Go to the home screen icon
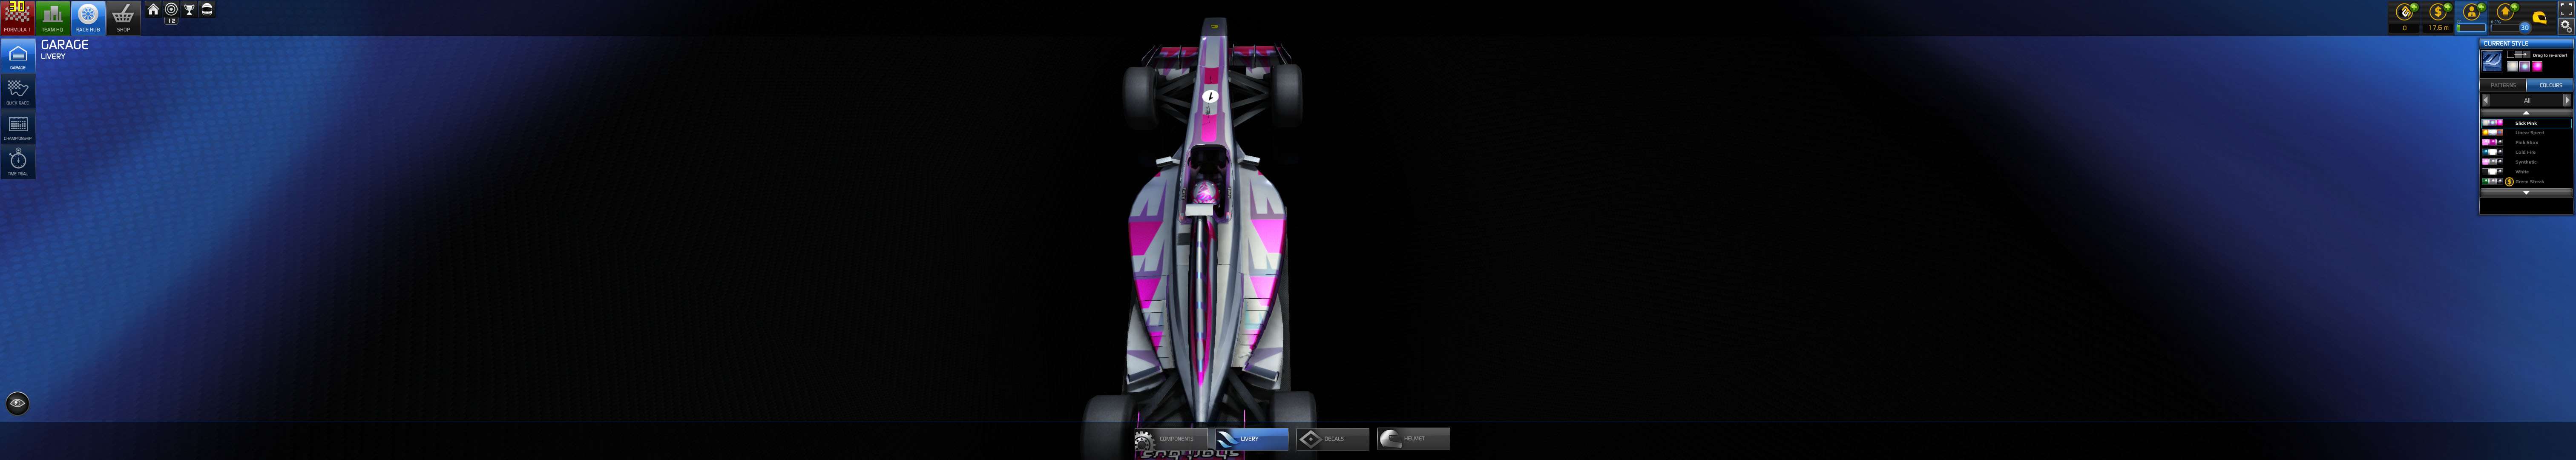Screen dimensions: 2576x460 pos(153,9)
